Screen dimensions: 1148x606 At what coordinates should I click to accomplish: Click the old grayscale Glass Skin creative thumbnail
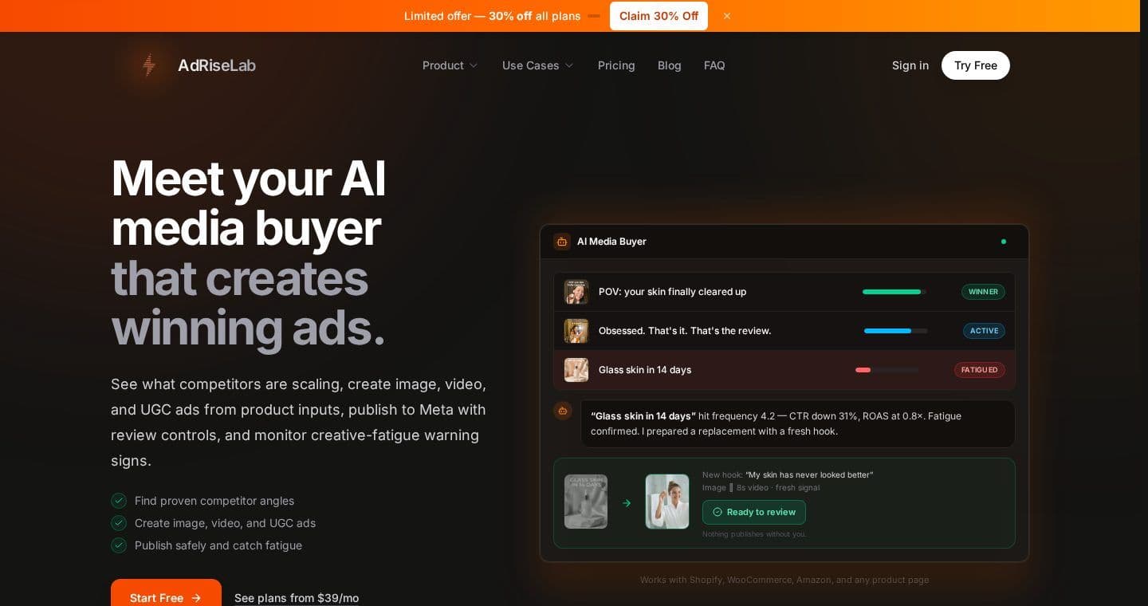pos(586,502)
